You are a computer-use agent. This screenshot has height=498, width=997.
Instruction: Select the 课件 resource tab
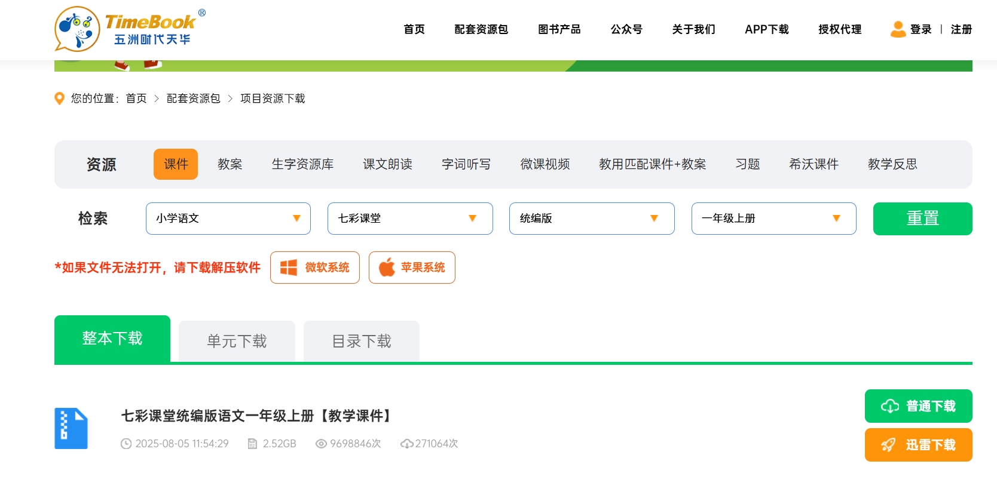tap(176, 164)
